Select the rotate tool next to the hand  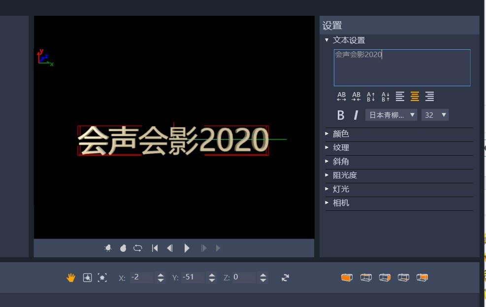pos(88,277)
